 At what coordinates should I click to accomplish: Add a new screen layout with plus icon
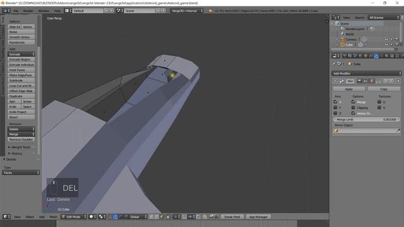point(106,11)
